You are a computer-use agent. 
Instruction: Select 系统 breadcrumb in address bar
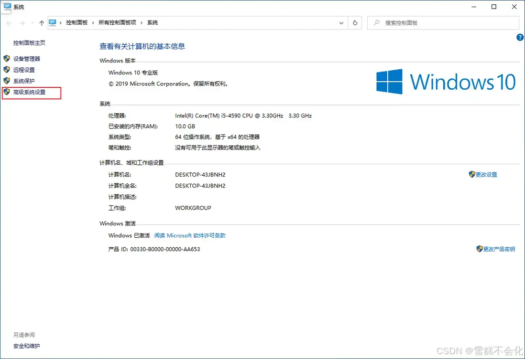153,23
